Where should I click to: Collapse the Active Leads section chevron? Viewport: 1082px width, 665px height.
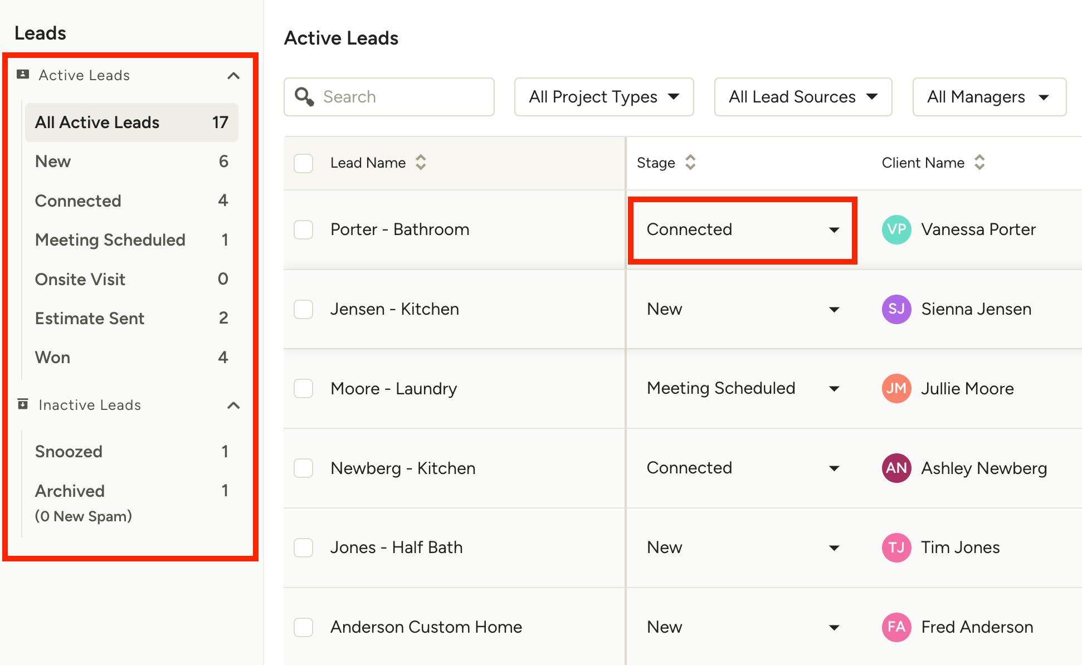click(x=233, y=76)
